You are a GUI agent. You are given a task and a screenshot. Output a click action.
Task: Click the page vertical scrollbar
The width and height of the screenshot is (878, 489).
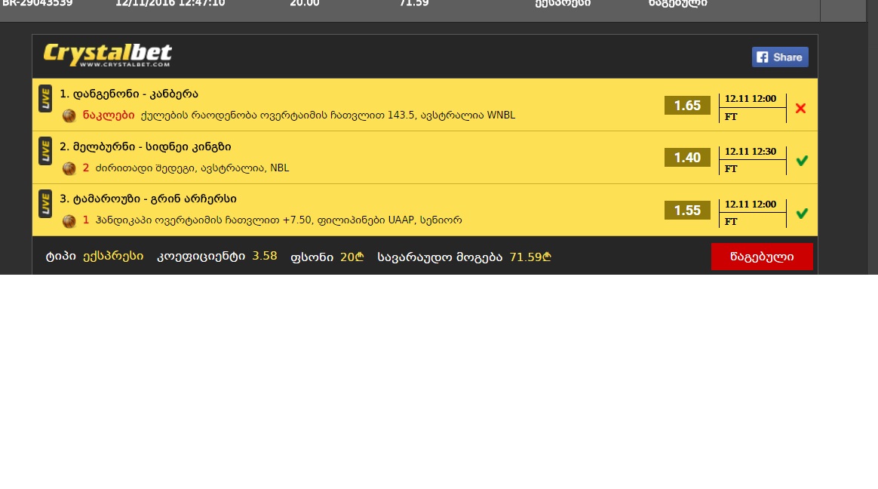[x=873, y=137]
